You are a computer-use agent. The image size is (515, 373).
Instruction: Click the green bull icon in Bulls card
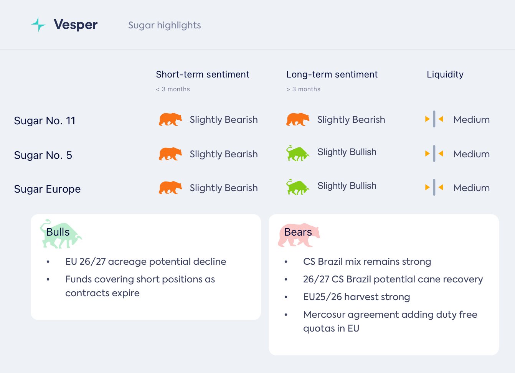click(61, 234)
